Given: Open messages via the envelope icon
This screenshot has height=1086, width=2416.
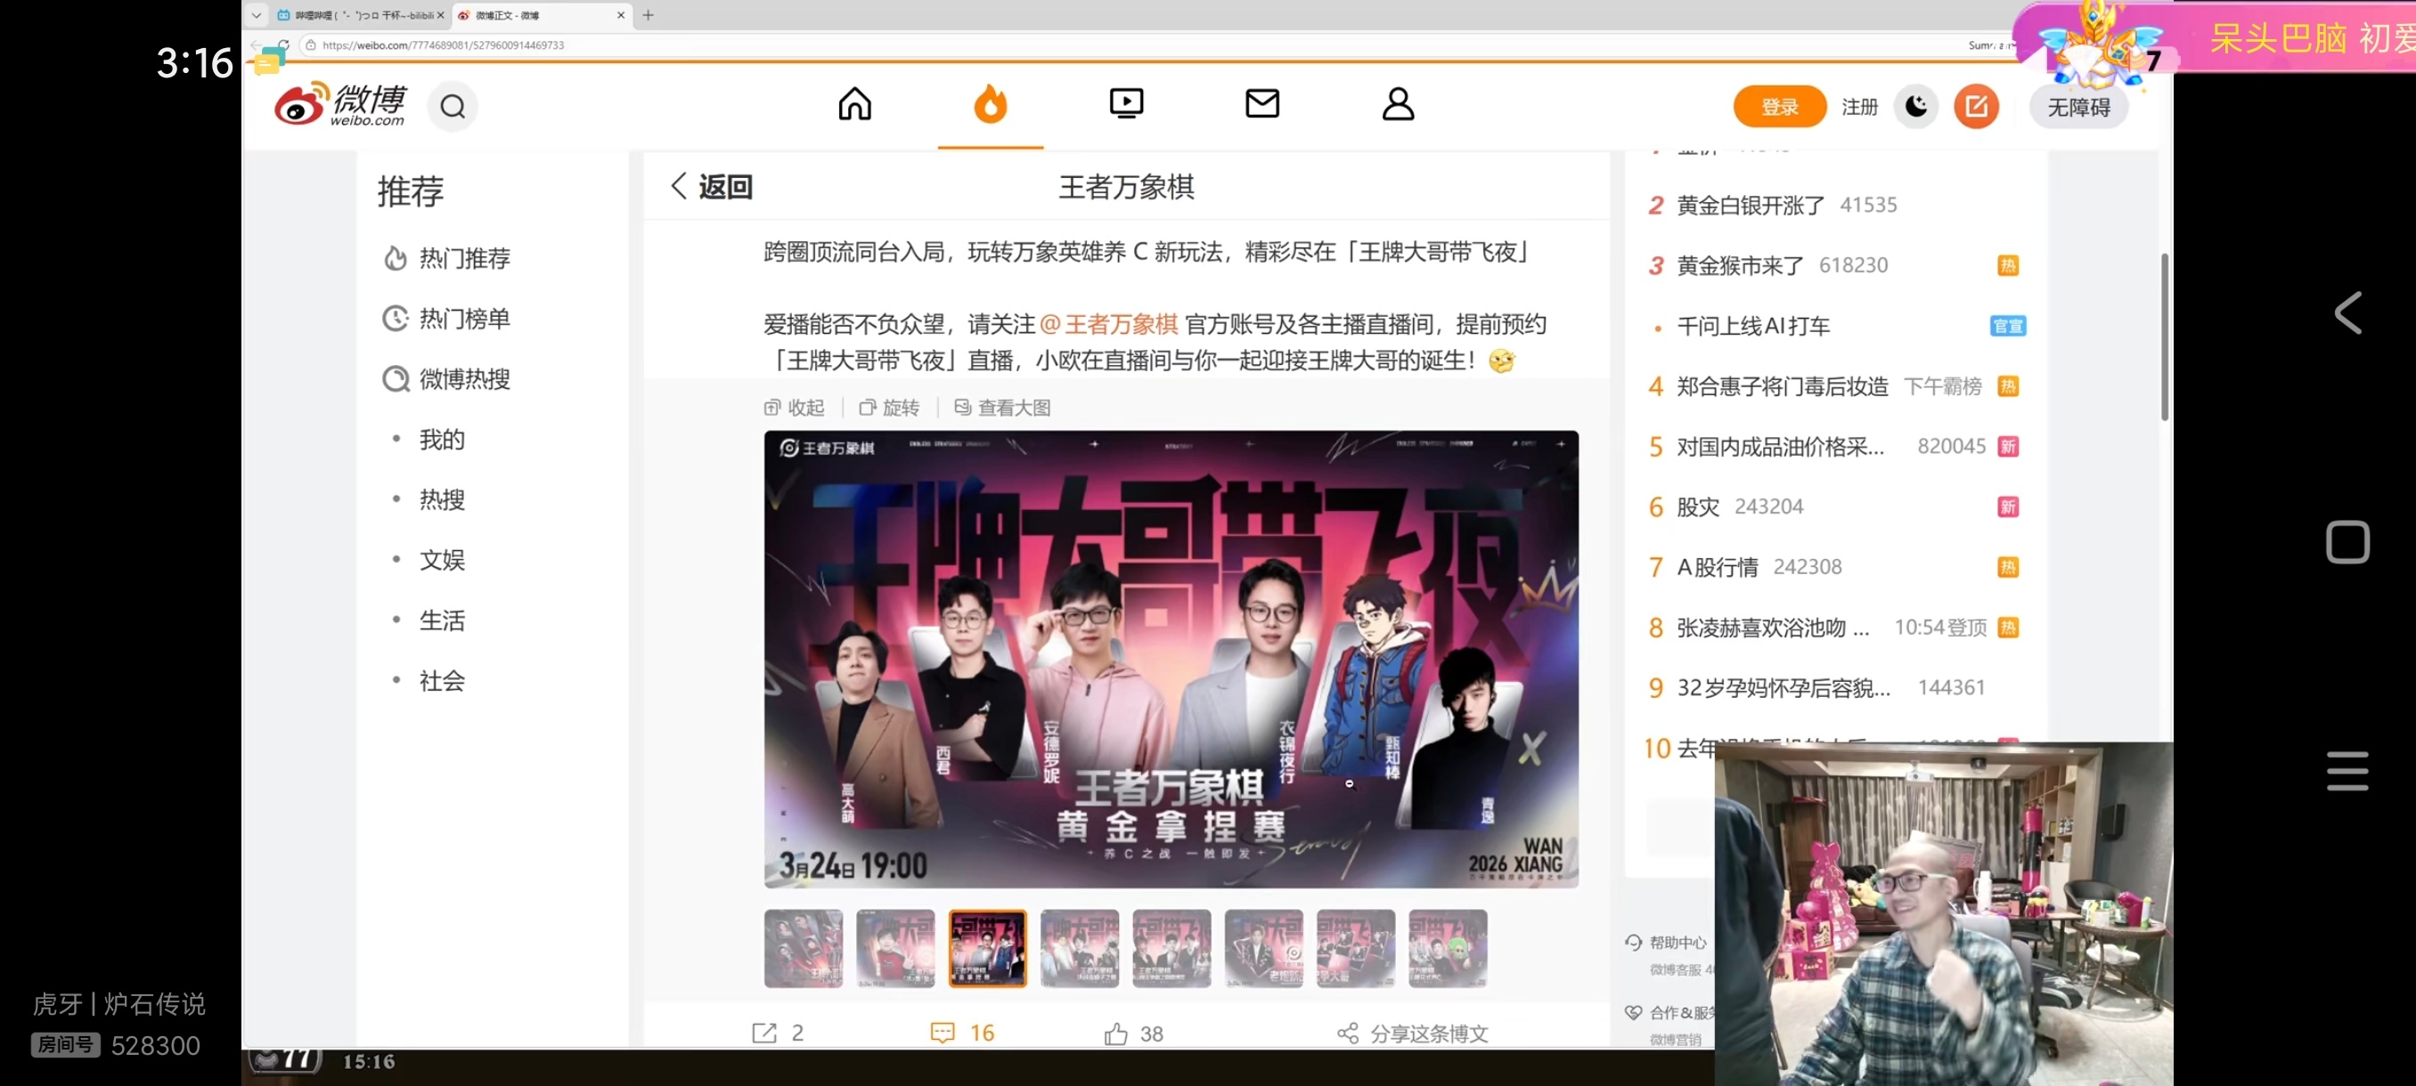Looking at the screenshot, I should point(1262,104).
